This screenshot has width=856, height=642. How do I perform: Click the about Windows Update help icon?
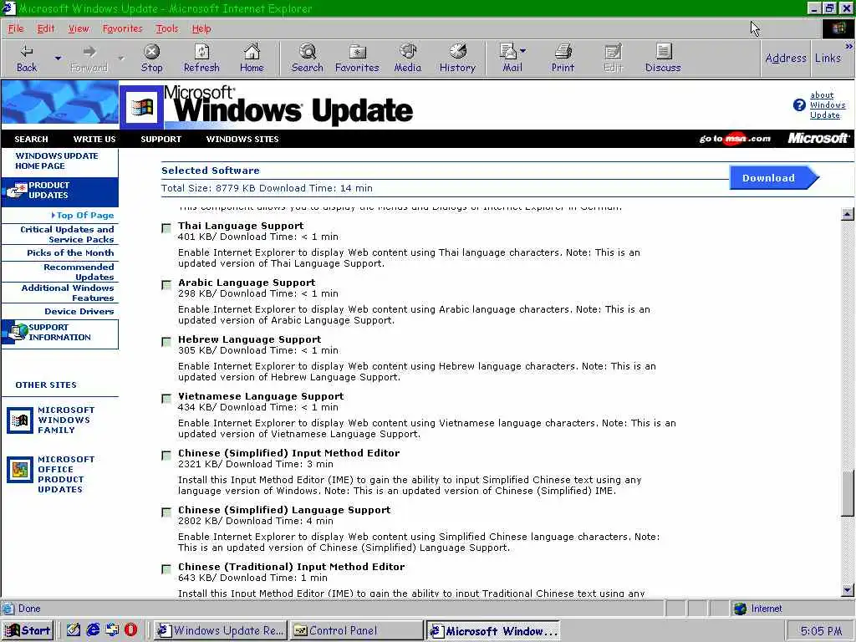point(799,104)
